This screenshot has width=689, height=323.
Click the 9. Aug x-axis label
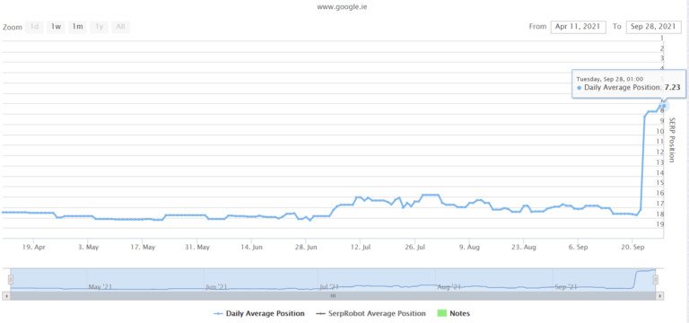click(469, 248)
